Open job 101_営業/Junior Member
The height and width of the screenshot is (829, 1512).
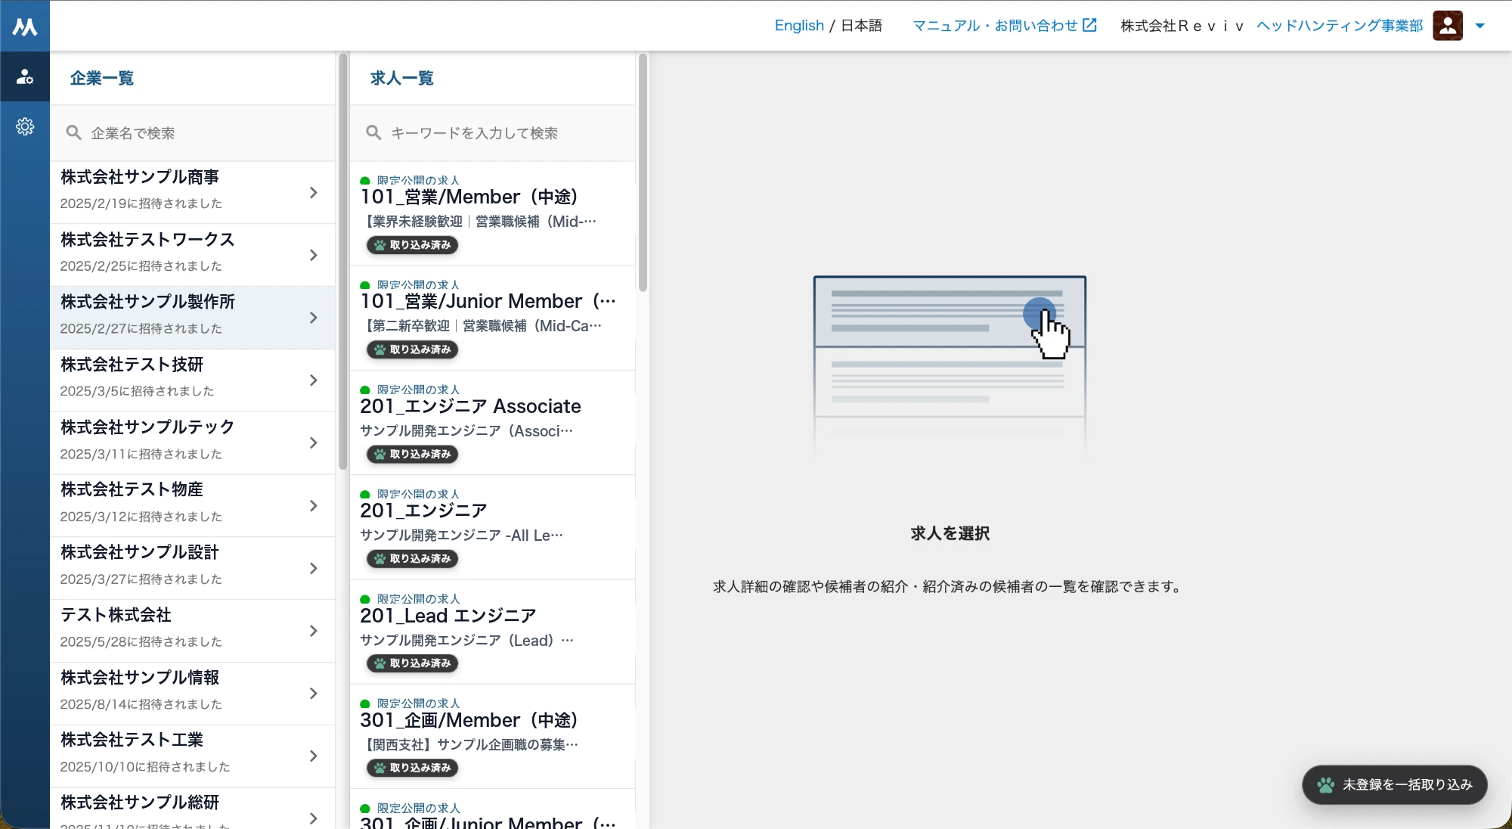493,318
